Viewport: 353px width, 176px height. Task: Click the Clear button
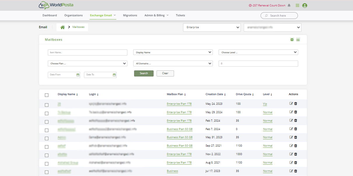pos(165,73)
